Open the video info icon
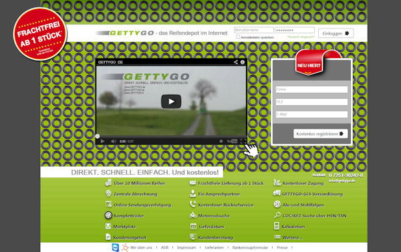The height and width of the screenshot is (252, 401). click(x=243, y=62)
